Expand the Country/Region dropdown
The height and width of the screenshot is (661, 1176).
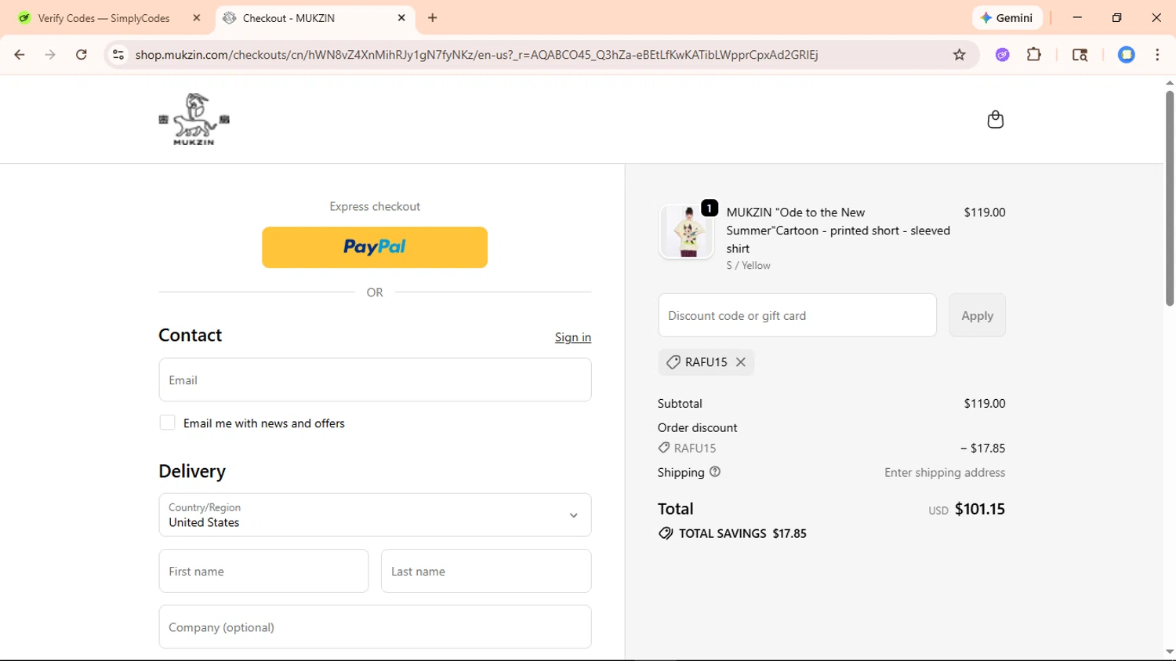tap(375, 515)
